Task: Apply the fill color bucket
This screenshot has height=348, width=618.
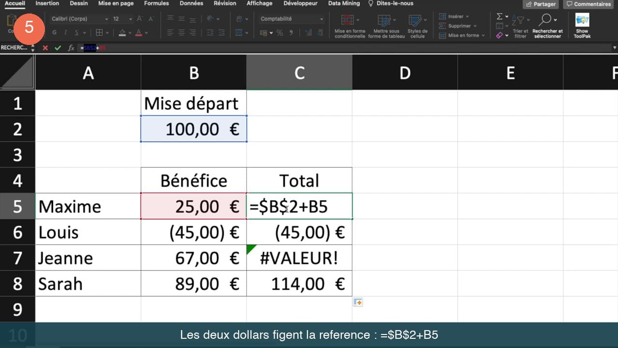Action: [x=122, y=33]
